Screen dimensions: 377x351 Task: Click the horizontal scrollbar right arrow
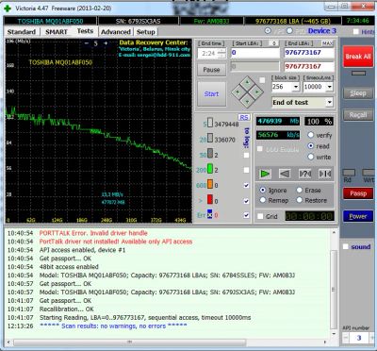[325, 342]
